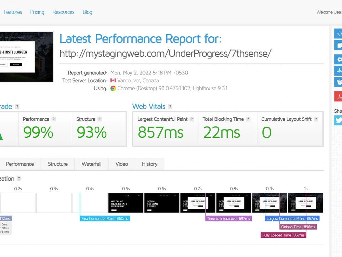This screenshot has height=257, width=342.
Task: Click the Canada flag icon
Action: (x=113, y=81)
